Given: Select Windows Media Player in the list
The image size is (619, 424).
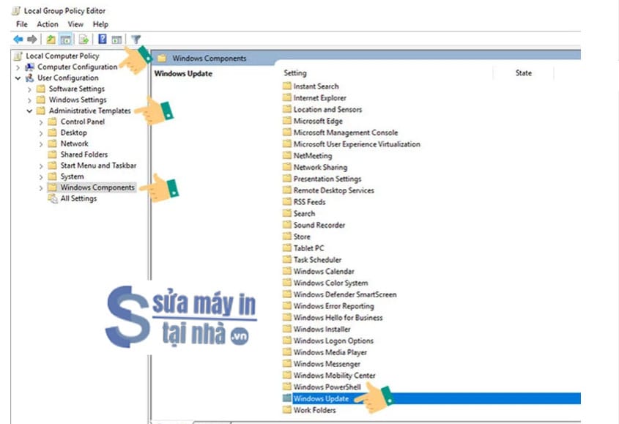Looking at the screenshot, I should [x=330, y=352].
